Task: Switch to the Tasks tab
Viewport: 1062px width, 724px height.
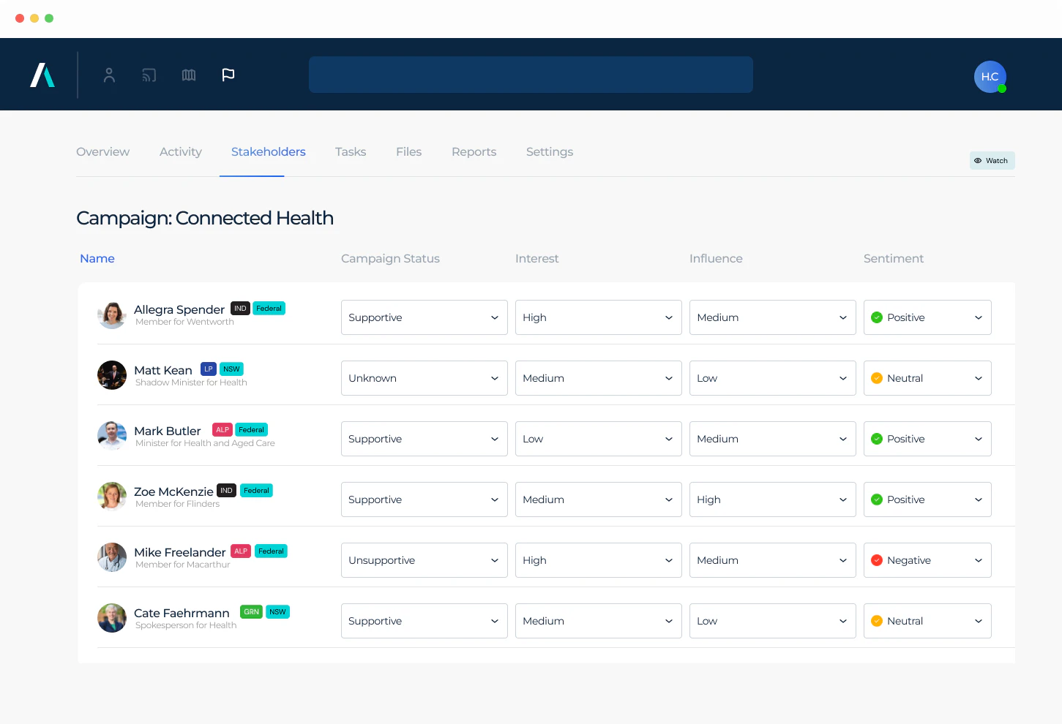Action: tap(350, 151)
